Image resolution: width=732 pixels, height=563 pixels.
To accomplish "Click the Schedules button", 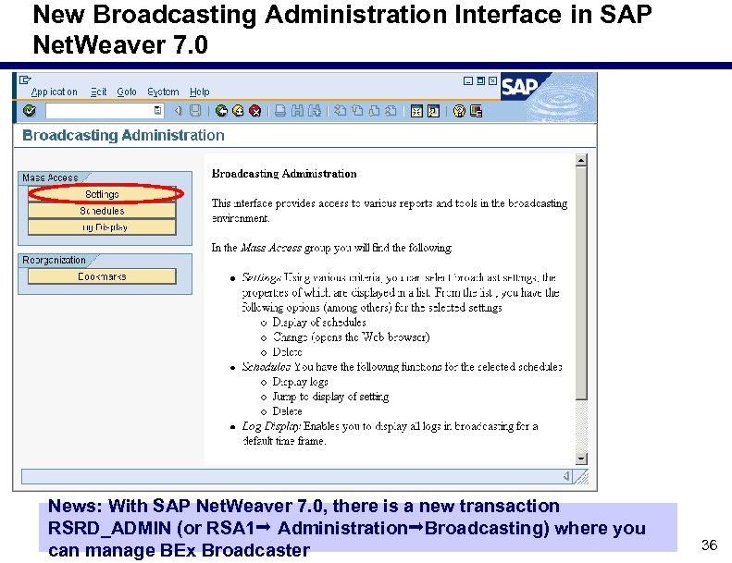I will 102,211.
